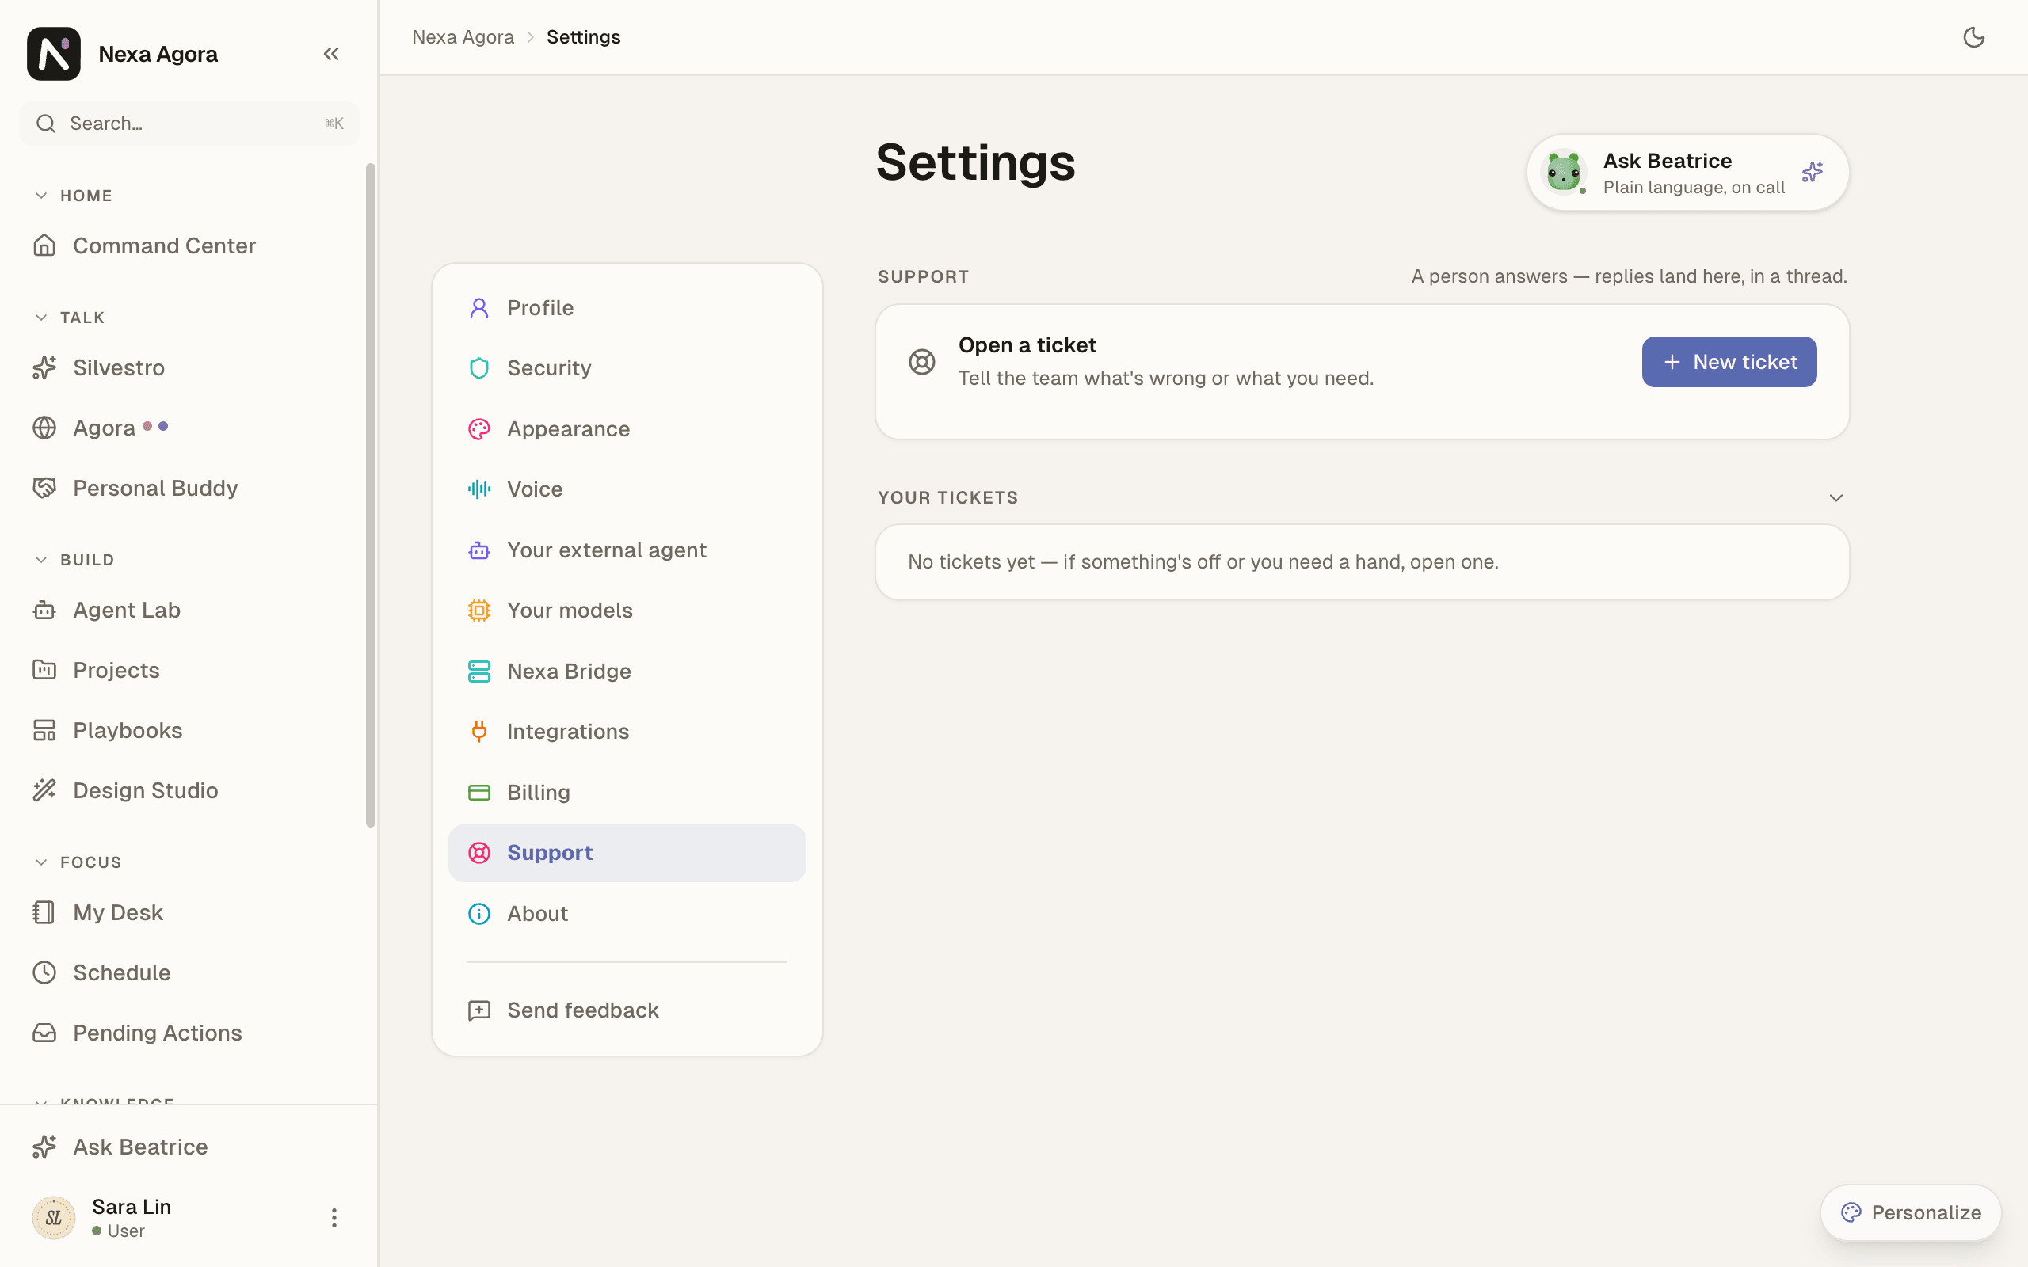Click the My Desk notebook icon

pos(44,912)
